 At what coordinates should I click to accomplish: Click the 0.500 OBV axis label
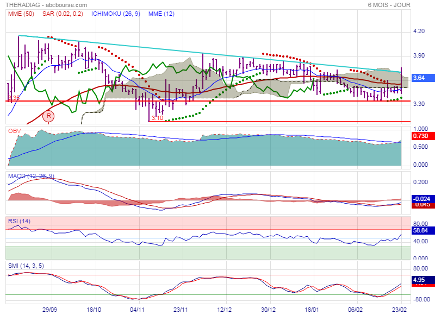click(x=420, y=147)
